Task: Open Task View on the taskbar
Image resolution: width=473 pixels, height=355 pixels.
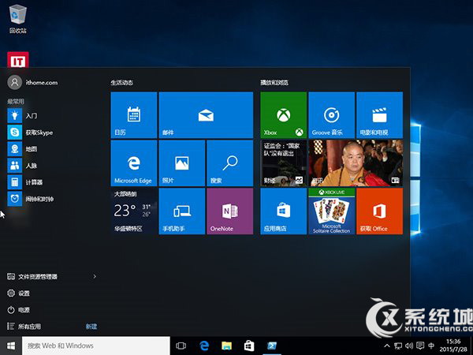Action: click(181, 346)
